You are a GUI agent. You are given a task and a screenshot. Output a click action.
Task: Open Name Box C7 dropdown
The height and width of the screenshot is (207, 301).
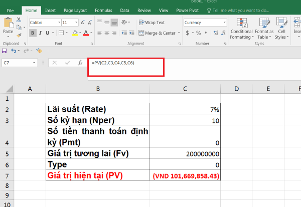point(34,63)
